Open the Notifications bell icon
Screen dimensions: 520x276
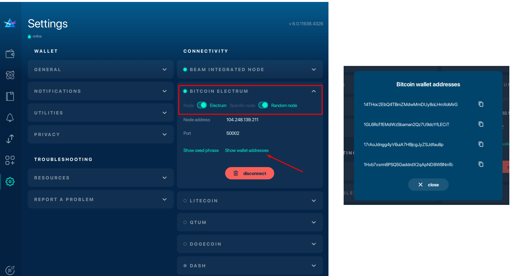pyautogui.click(x=10, y=118)
